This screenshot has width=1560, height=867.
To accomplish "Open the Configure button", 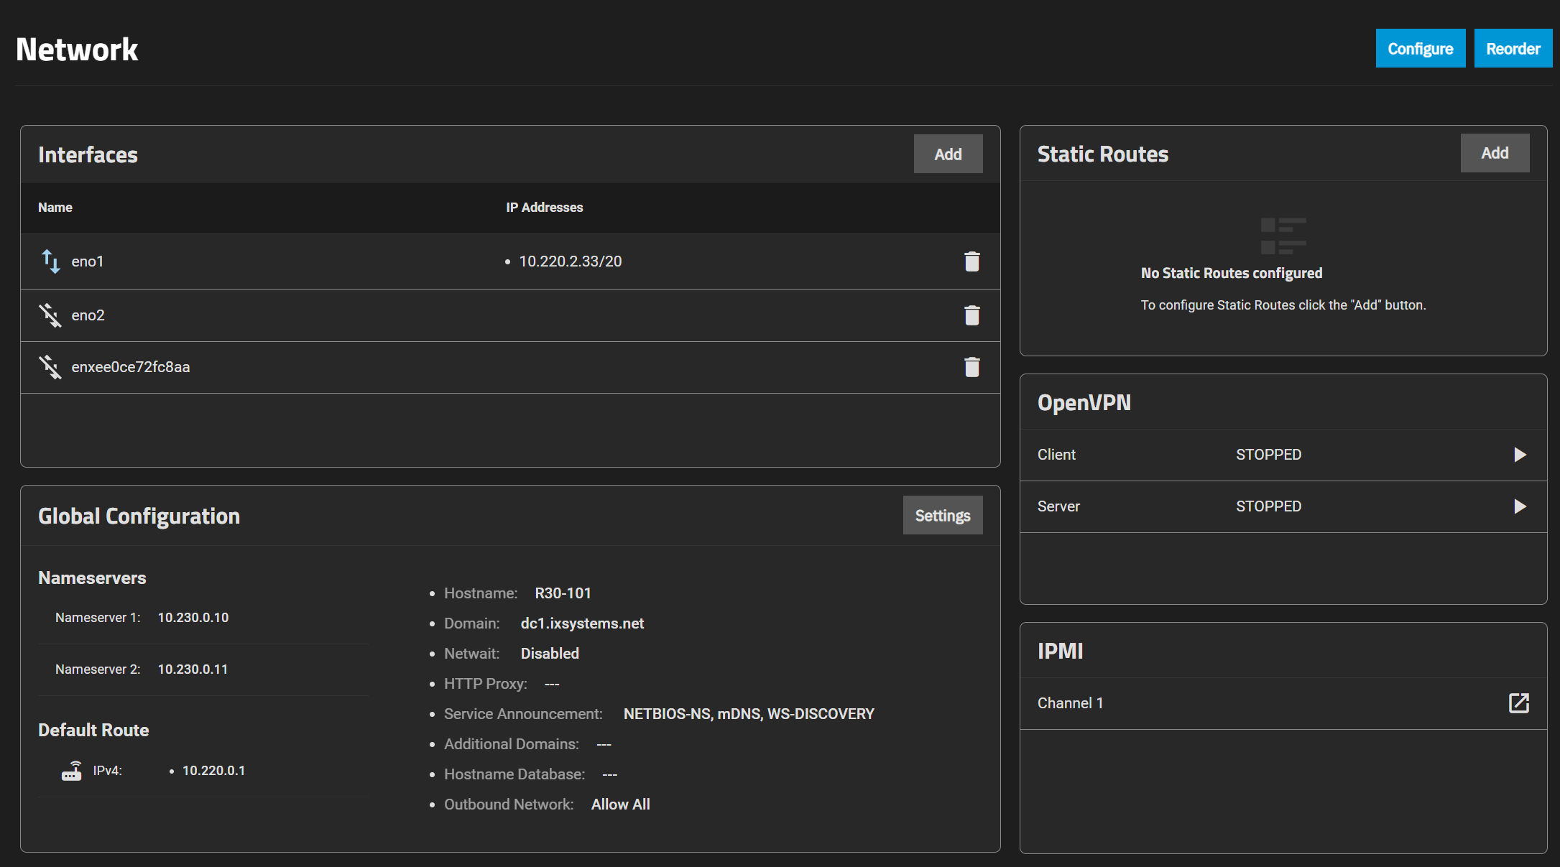I will click(x=1421, y=49).
